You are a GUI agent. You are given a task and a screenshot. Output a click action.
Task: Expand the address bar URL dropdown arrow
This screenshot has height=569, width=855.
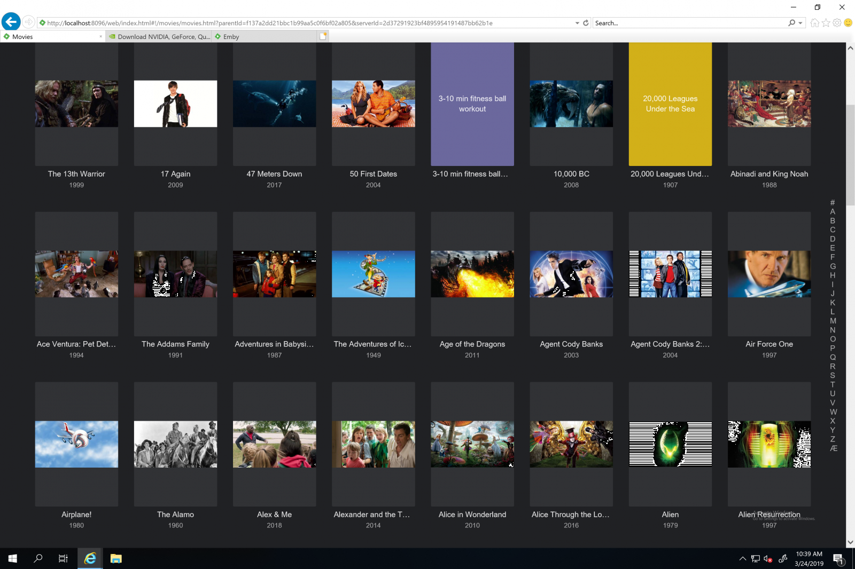coord(577,23)
